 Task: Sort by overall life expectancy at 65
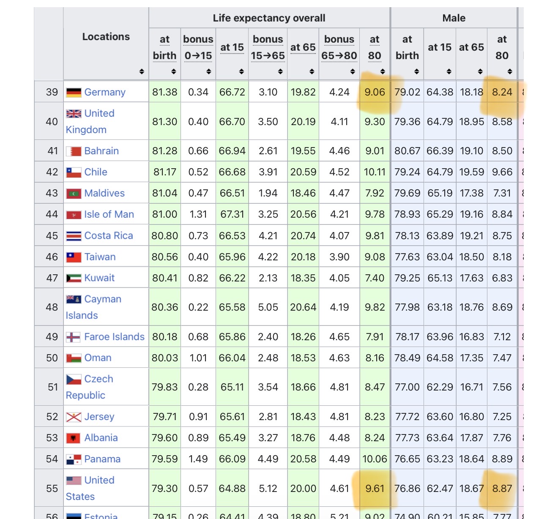click(x=312, y=72)
